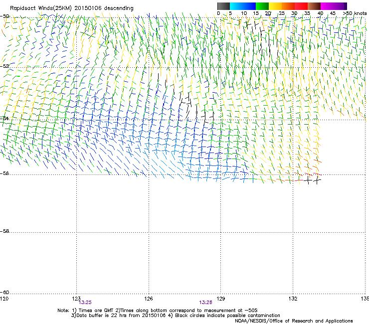
Task: Click the yellow 20-25 knots legend swatch
Action: [275, 6]
